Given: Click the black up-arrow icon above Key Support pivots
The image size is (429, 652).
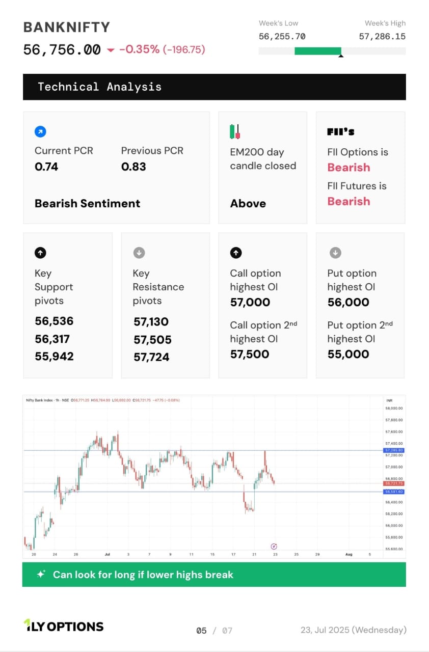Looking at the screenshot, I should 40,253.
